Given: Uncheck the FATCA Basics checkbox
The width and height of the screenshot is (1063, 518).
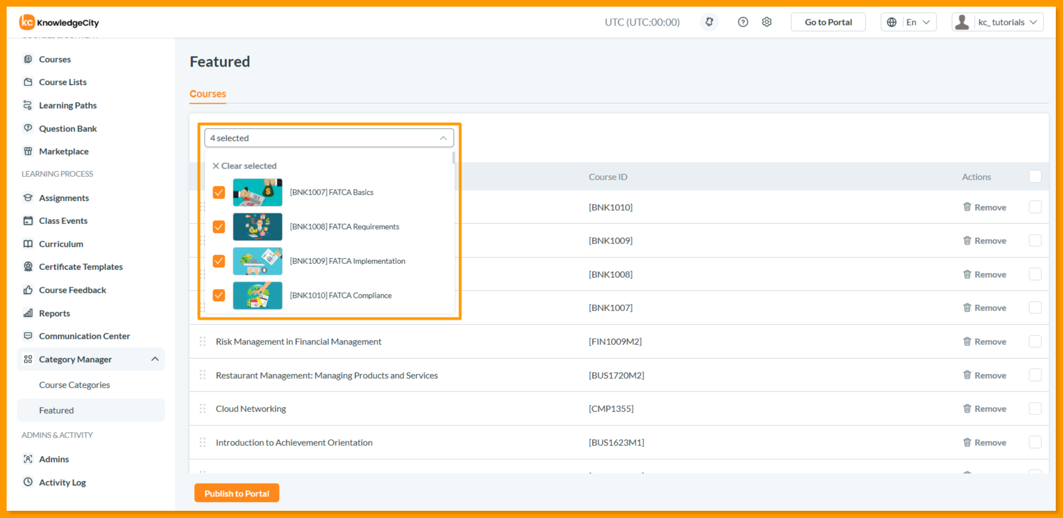Looking at the screenshot, I should [219, 192].
